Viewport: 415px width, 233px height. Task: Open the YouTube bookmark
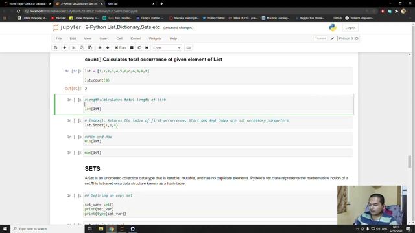(x=58, y=18)
